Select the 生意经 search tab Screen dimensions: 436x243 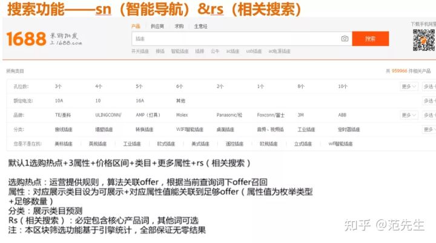pos(201,26)
